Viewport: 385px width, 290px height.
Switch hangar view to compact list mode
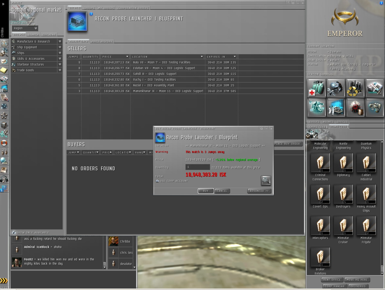pos(331,135)
